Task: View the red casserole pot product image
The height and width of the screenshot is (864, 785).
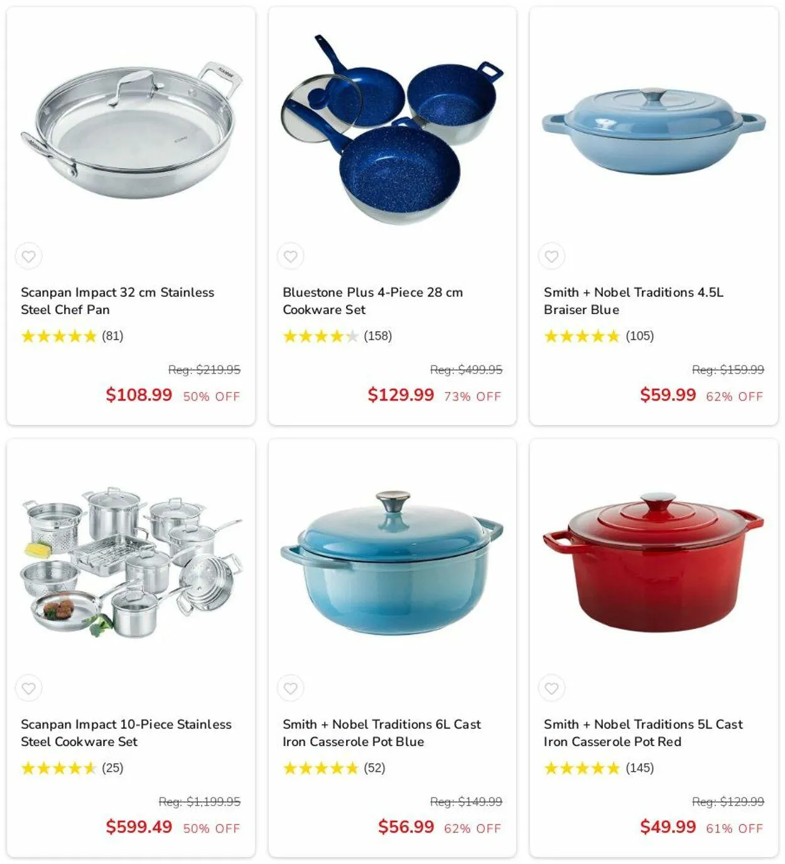Action: point(654,562)
